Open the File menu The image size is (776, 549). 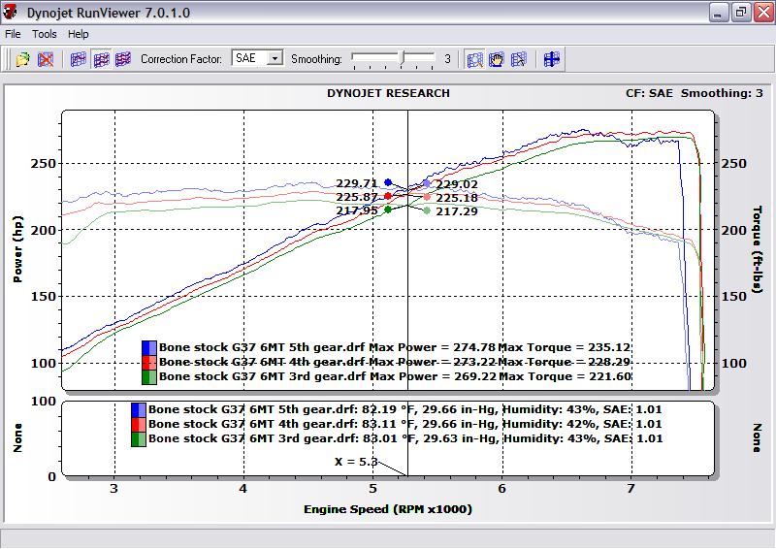coord(13,34)
